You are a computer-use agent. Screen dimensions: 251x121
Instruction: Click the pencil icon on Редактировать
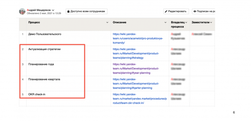coord(166,12)
